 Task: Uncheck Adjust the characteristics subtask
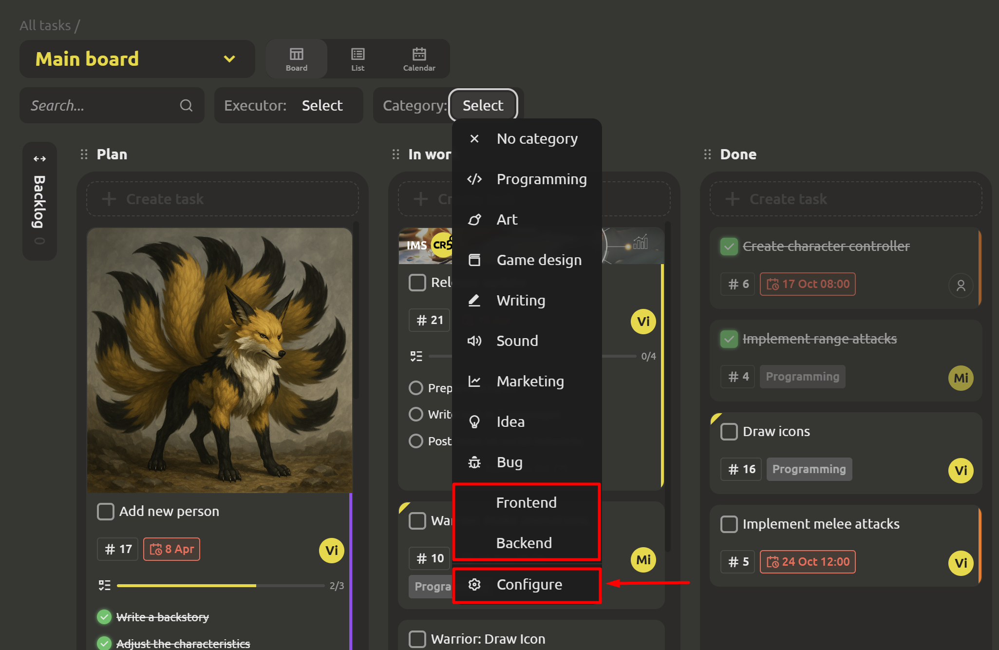pyautogui.click(x=104, y=643)
